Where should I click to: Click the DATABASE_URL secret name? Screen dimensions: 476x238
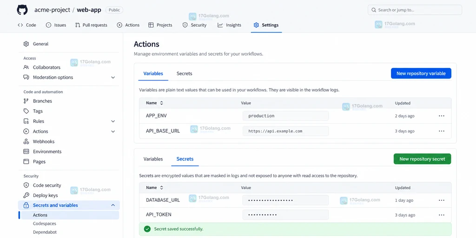pos(163,200)
